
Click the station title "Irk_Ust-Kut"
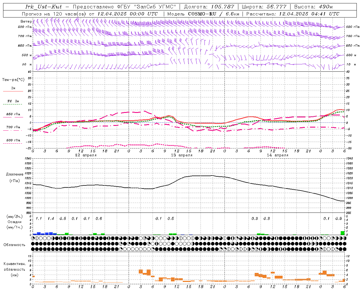pos(43,7)
